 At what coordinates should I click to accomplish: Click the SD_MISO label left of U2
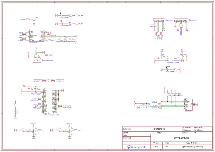coord(34,94)
